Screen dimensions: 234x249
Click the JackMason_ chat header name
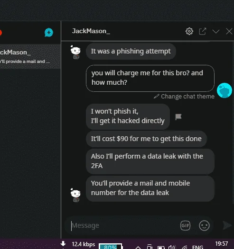point(91,31)
